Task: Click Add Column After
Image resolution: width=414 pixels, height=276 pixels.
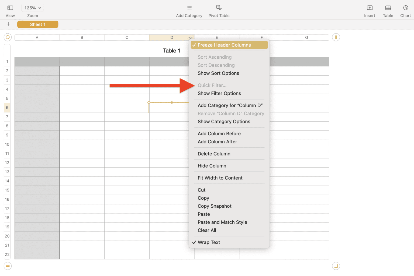Action: pos(217,142)
